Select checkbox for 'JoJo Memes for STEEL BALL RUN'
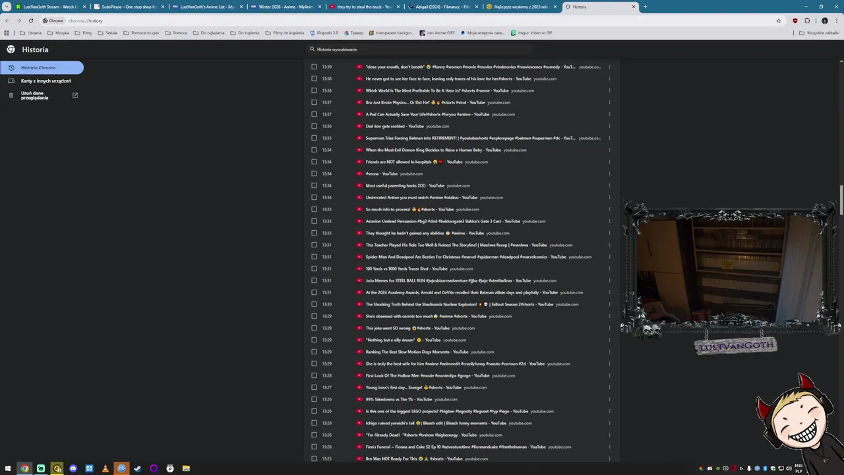844x475 pixels. (x=314, y=280)
